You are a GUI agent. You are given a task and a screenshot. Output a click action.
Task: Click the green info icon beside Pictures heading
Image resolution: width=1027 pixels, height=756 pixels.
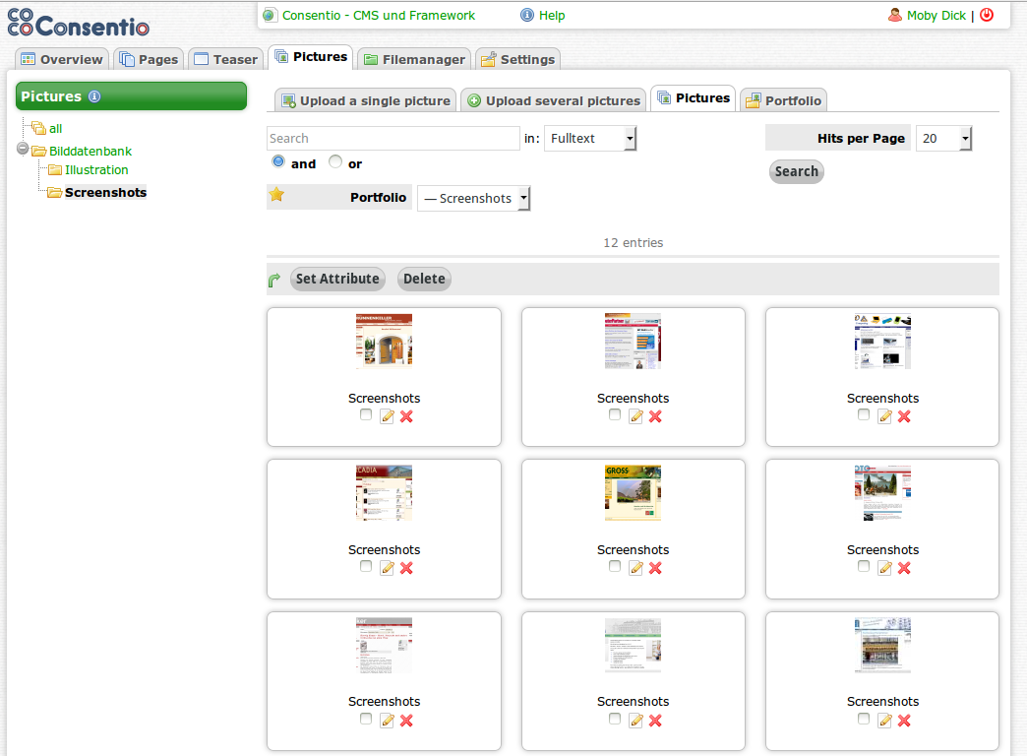tap(92, 96)
